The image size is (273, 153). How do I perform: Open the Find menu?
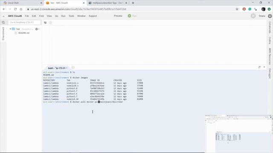coord(41,16)
